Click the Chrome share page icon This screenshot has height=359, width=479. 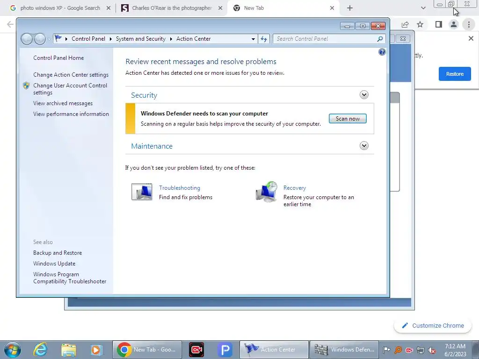point(405,24)
